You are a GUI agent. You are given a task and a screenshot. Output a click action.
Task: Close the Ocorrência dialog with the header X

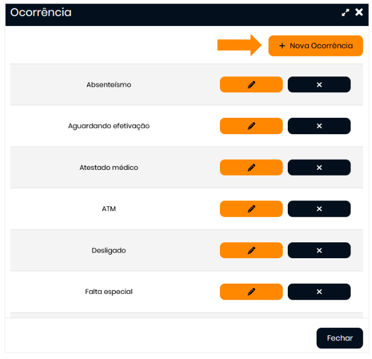point(359,12)
